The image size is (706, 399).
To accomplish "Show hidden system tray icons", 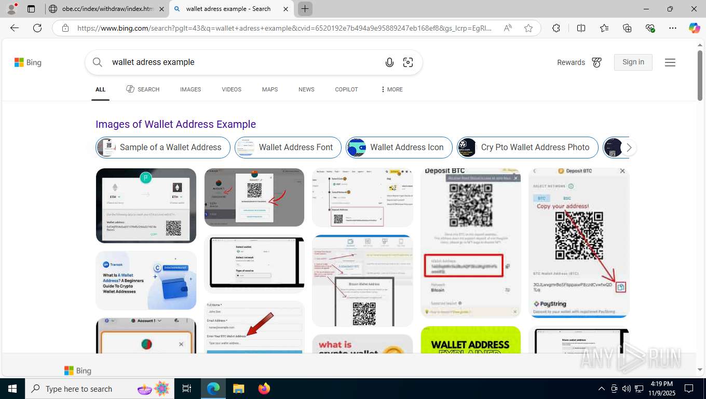I will pyautogui.click(x=602, y=389).
